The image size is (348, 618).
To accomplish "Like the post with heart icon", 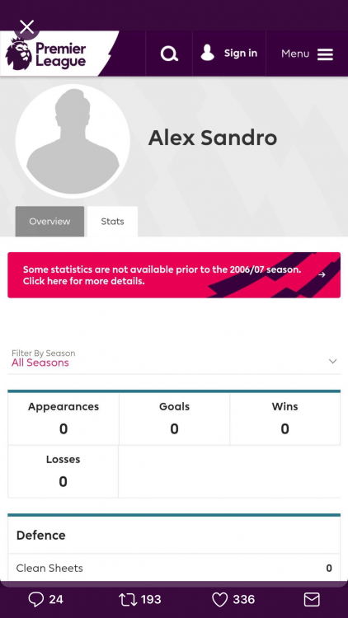I will point(220,600).
